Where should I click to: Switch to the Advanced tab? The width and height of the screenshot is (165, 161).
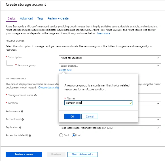click(x=26, y=18)
